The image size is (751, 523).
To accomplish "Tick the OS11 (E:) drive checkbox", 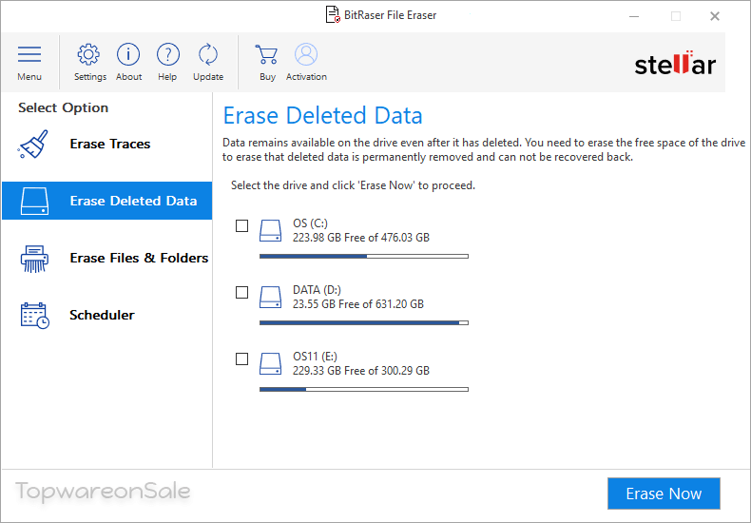I will (x=241, y=358).
